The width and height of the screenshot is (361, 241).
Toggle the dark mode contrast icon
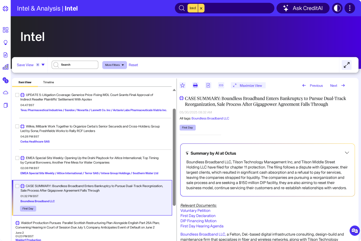pyautogui.click(x=337, y=8)
